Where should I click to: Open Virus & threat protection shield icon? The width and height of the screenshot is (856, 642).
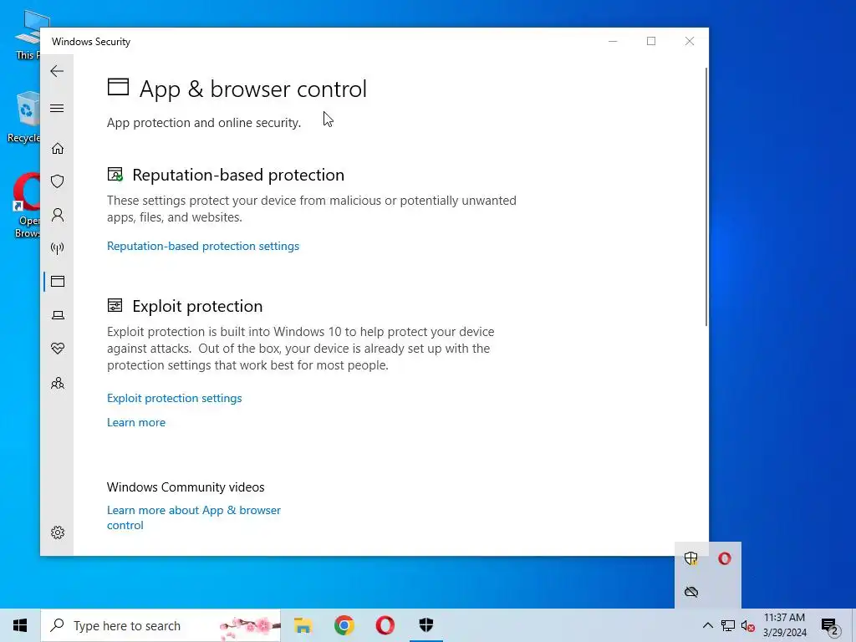[x=58, y=181]
